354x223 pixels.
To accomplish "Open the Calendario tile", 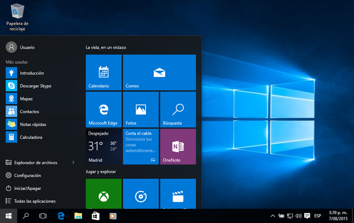I will [x=103, y=72].
